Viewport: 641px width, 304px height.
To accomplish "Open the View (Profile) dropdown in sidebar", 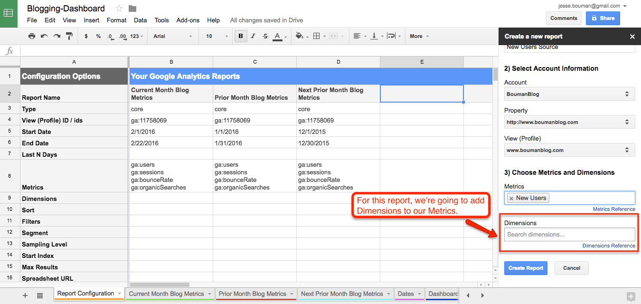I will [x=569, y=150].
